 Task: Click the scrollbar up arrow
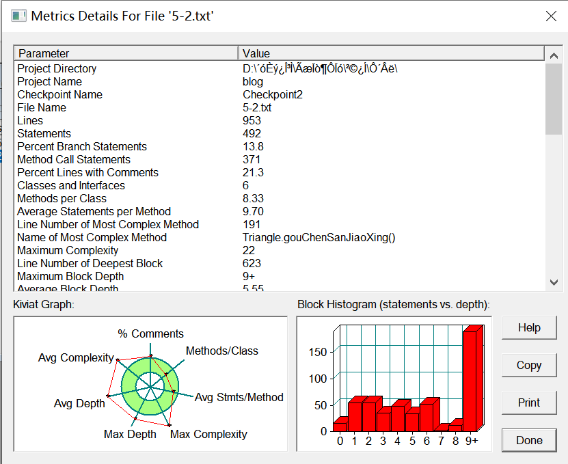pyautogui.click(x=554, y=55)
